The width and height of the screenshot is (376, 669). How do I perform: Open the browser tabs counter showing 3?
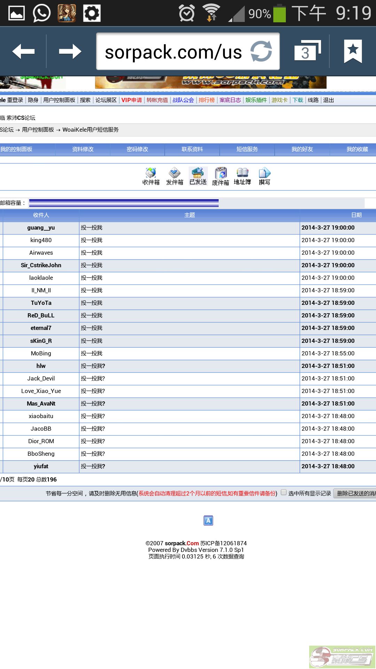click(306, 52)
